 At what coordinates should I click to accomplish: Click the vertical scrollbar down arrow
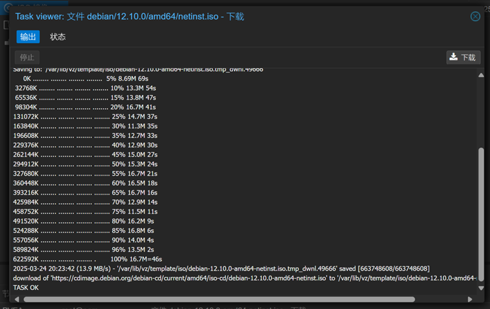482,288
